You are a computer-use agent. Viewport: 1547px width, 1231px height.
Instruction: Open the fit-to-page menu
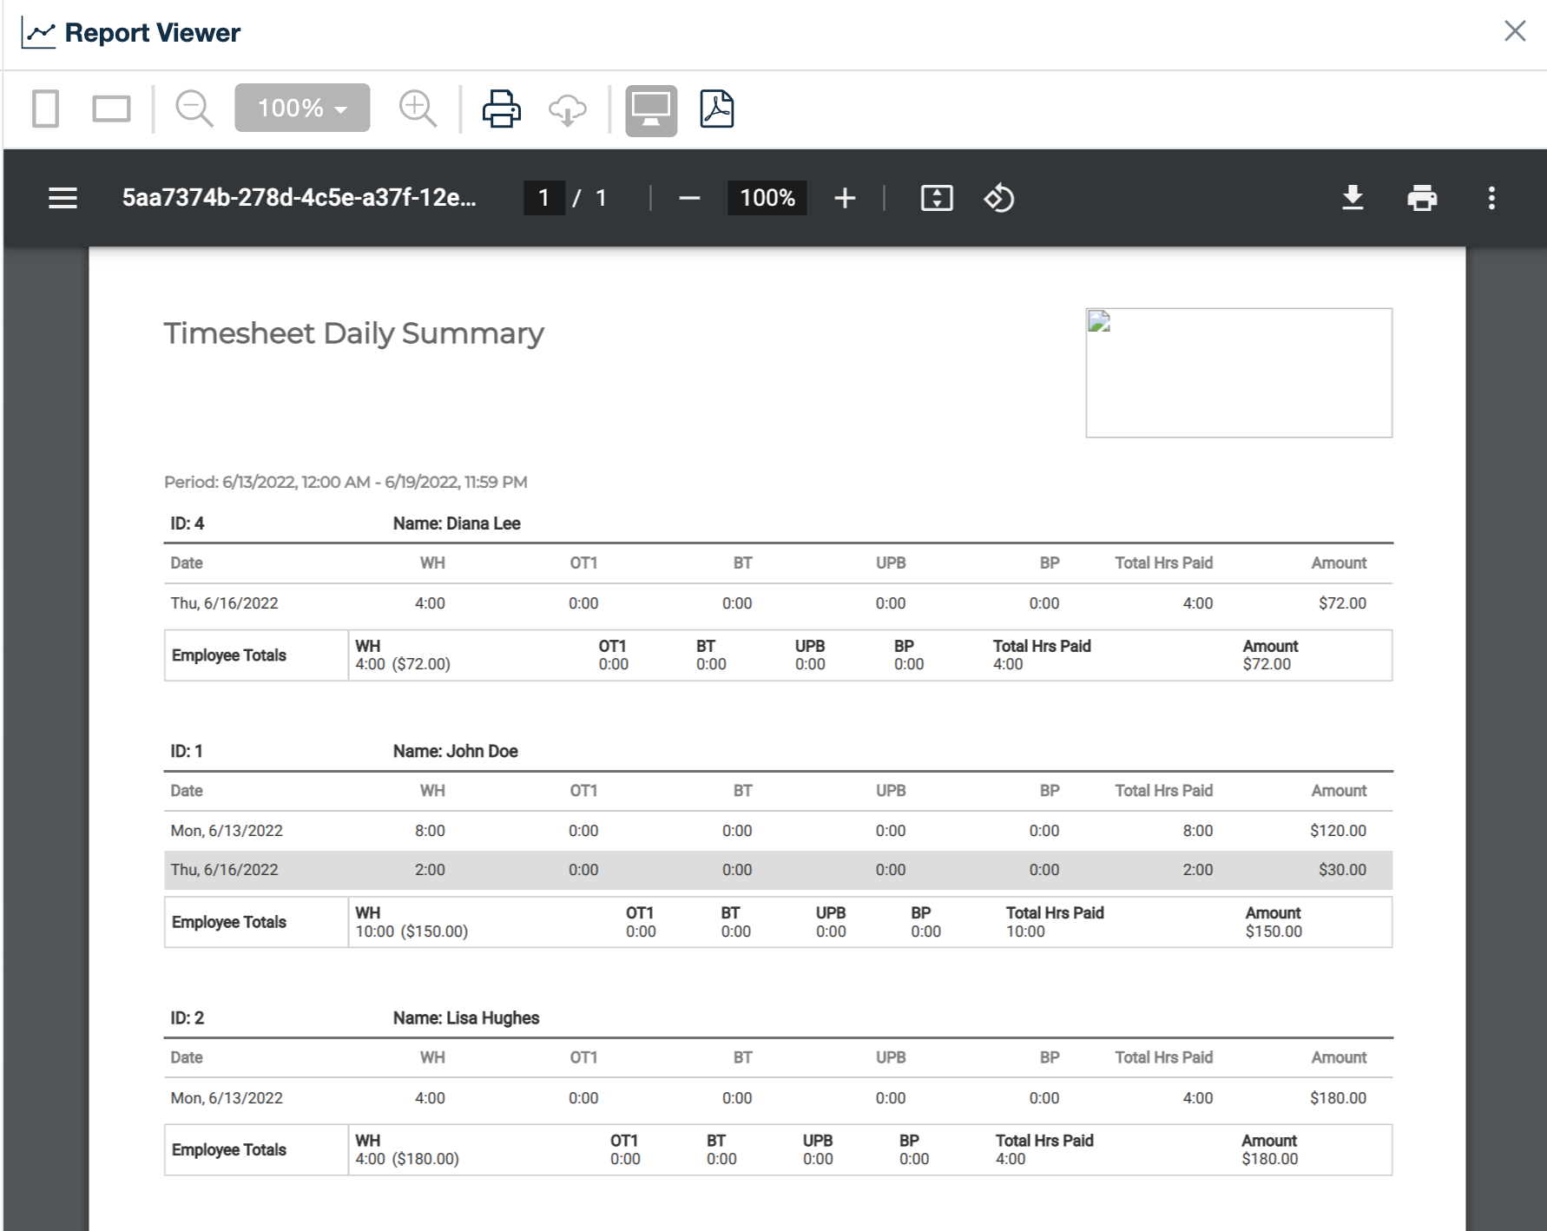point(937,198)
